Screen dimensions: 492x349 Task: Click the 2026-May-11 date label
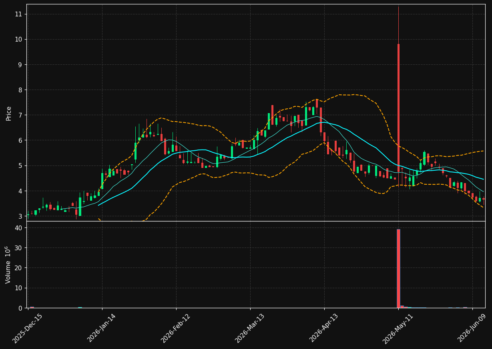(x=398, y=328)
